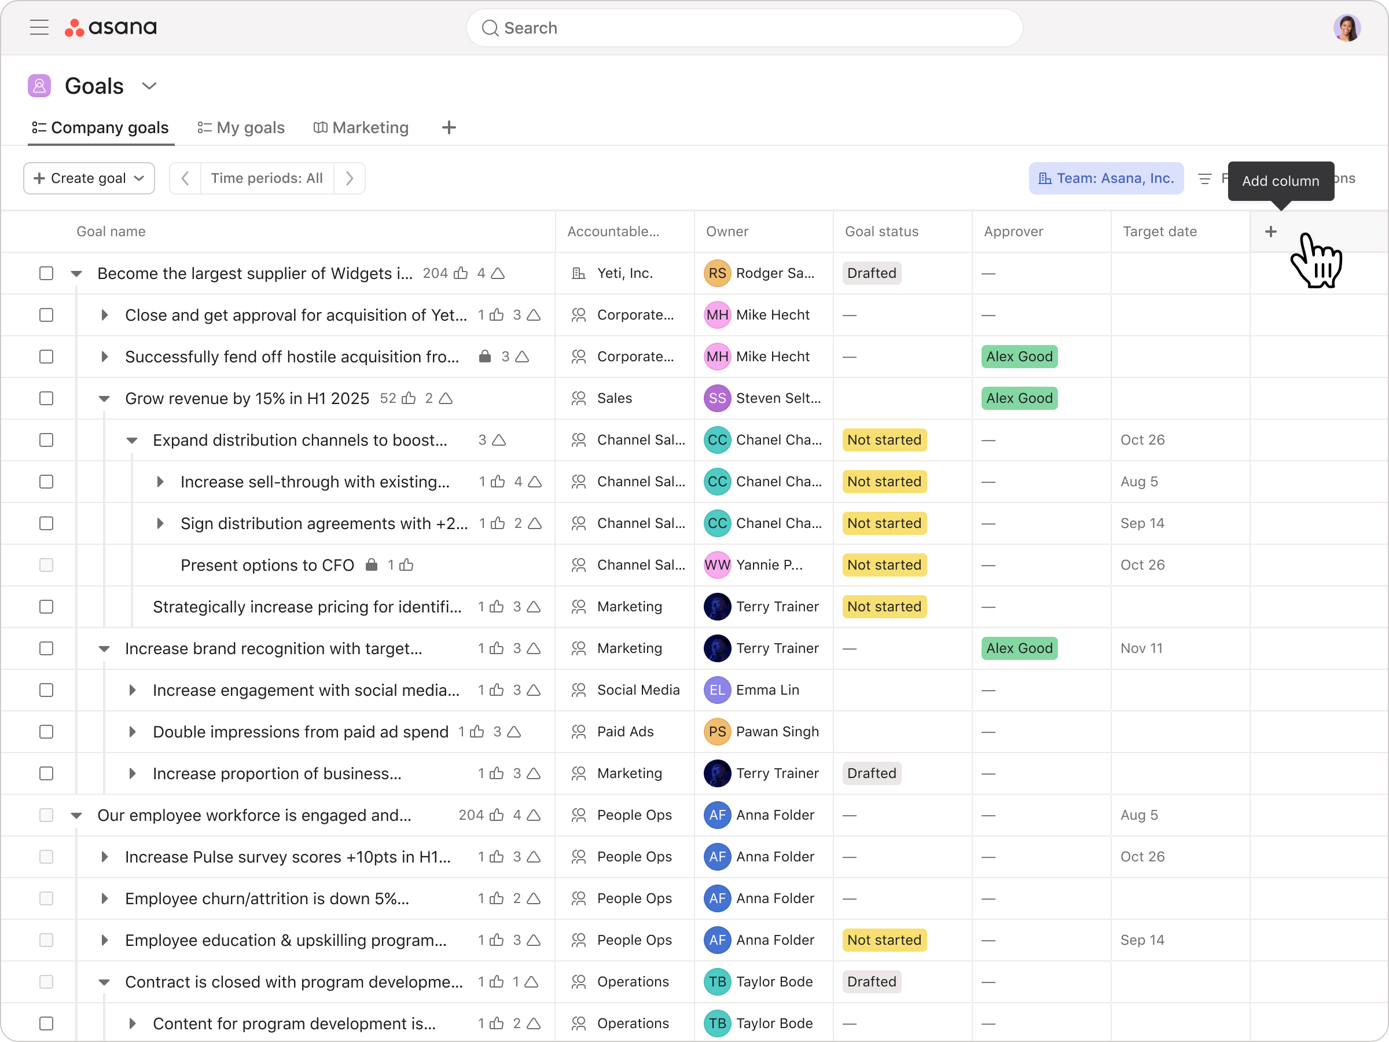Screen dimensions: 1389x1042
Task: Click the filter lines icon
Action: click(1204, 179)
